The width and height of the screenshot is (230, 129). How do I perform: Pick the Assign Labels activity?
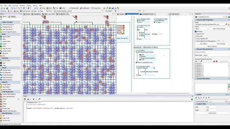click(x=6, y=37)
